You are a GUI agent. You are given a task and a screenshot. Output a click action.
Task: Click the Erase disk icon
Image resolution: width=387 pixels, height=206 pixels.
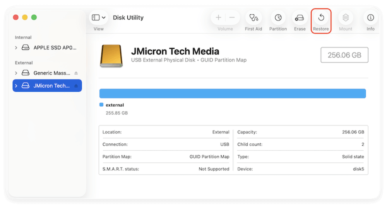300,18
